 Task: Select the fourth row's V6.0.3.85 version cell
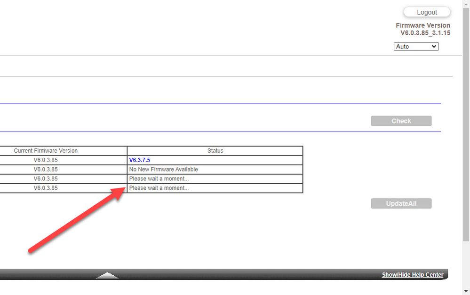coord(46,188)
